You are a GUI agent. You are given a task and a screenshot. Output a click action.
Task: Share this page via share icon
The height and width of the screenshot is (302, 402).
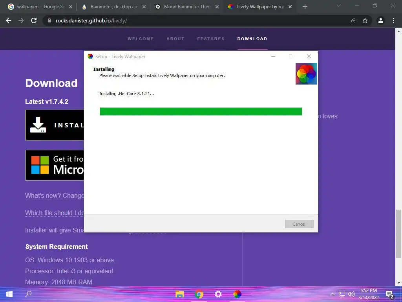click(353, 20)
